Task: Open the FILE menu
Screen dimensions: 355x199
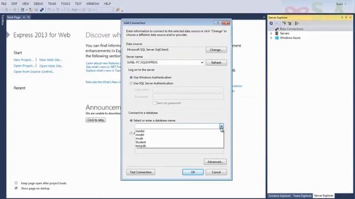Action: 4,4
